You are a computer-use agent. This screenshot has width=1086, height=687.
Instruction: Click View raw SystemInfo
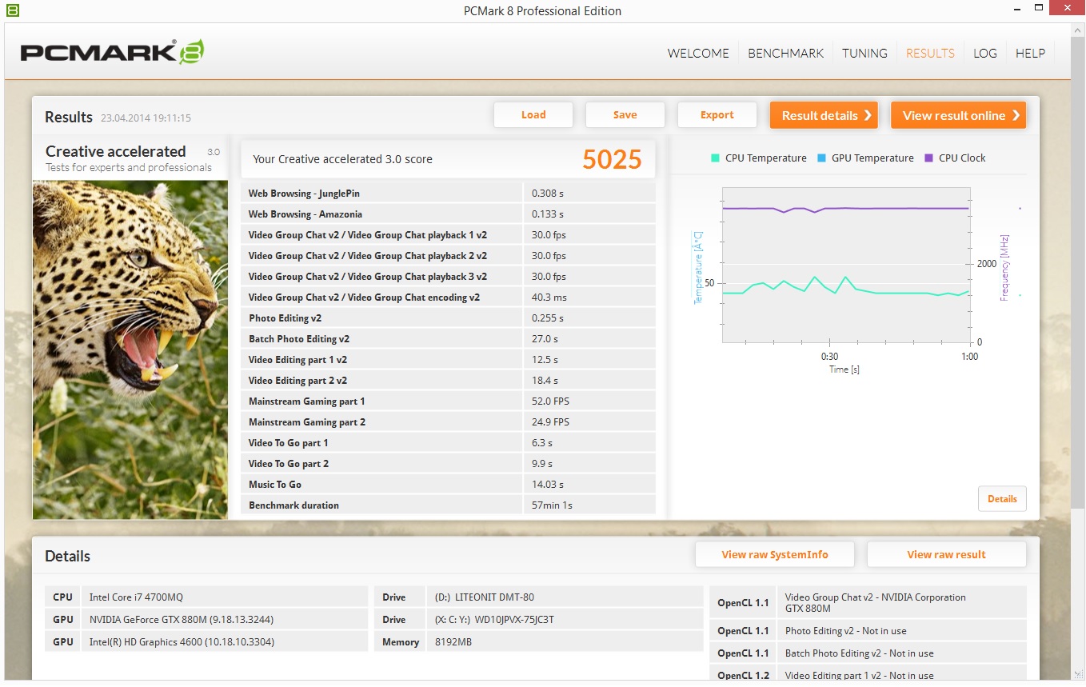(x=775, y=555)
